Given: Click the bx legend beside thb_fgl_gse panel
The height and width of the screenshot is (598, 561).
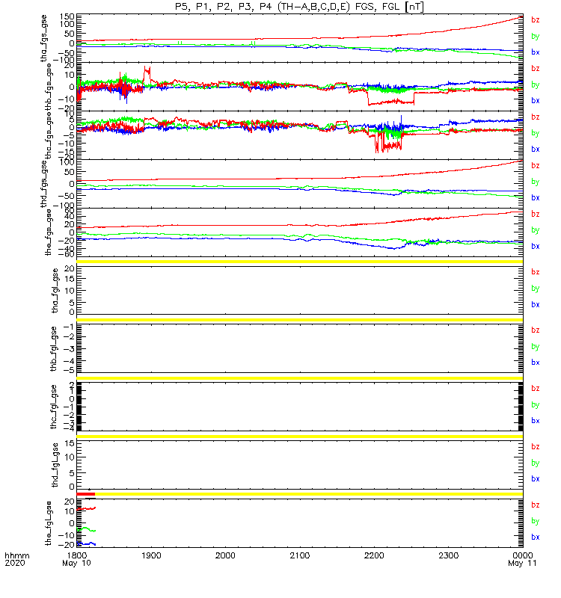Looking at the screenshot, I should pyautogui.click(x=536, y=363).
